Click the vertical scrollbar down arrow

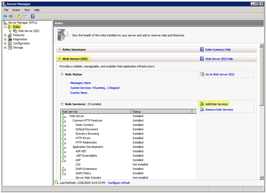pyautogui.click(x=261, y=177)
